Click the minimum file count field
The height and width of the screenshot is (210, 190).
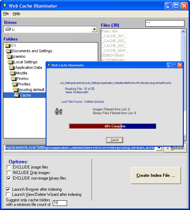point(60,203)
